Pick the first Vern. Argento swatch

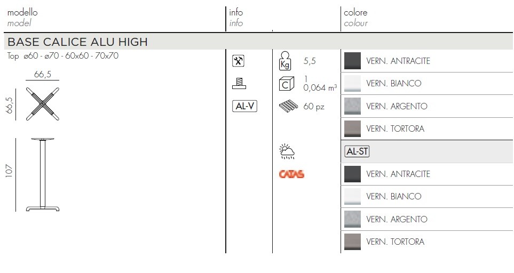[x=352, y=106]
